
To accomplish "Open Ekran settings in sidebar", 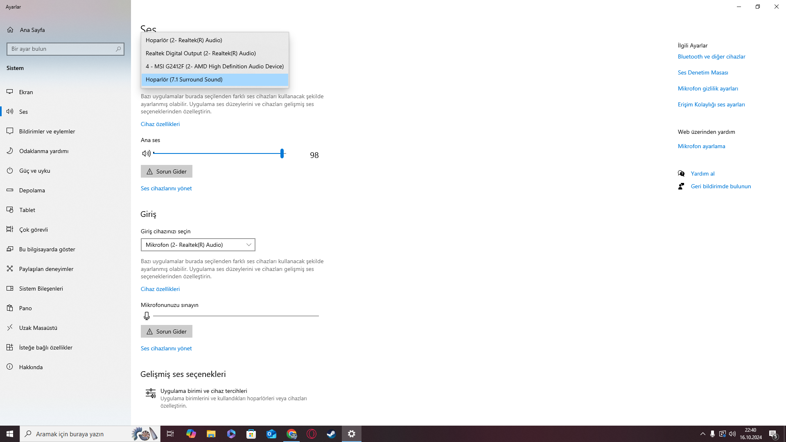I will [26, 92].
